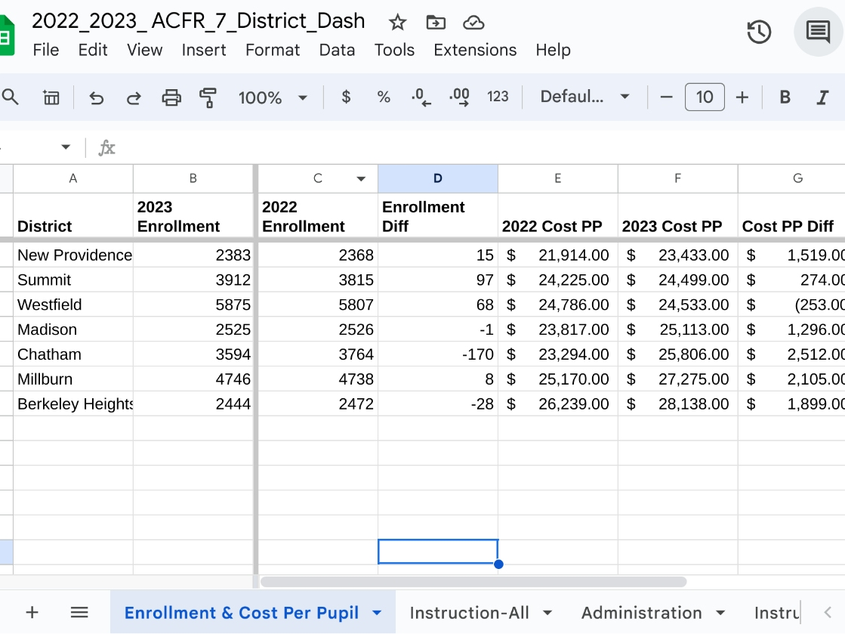
Task: Decrease font size minus button
Action: (666, 97)
